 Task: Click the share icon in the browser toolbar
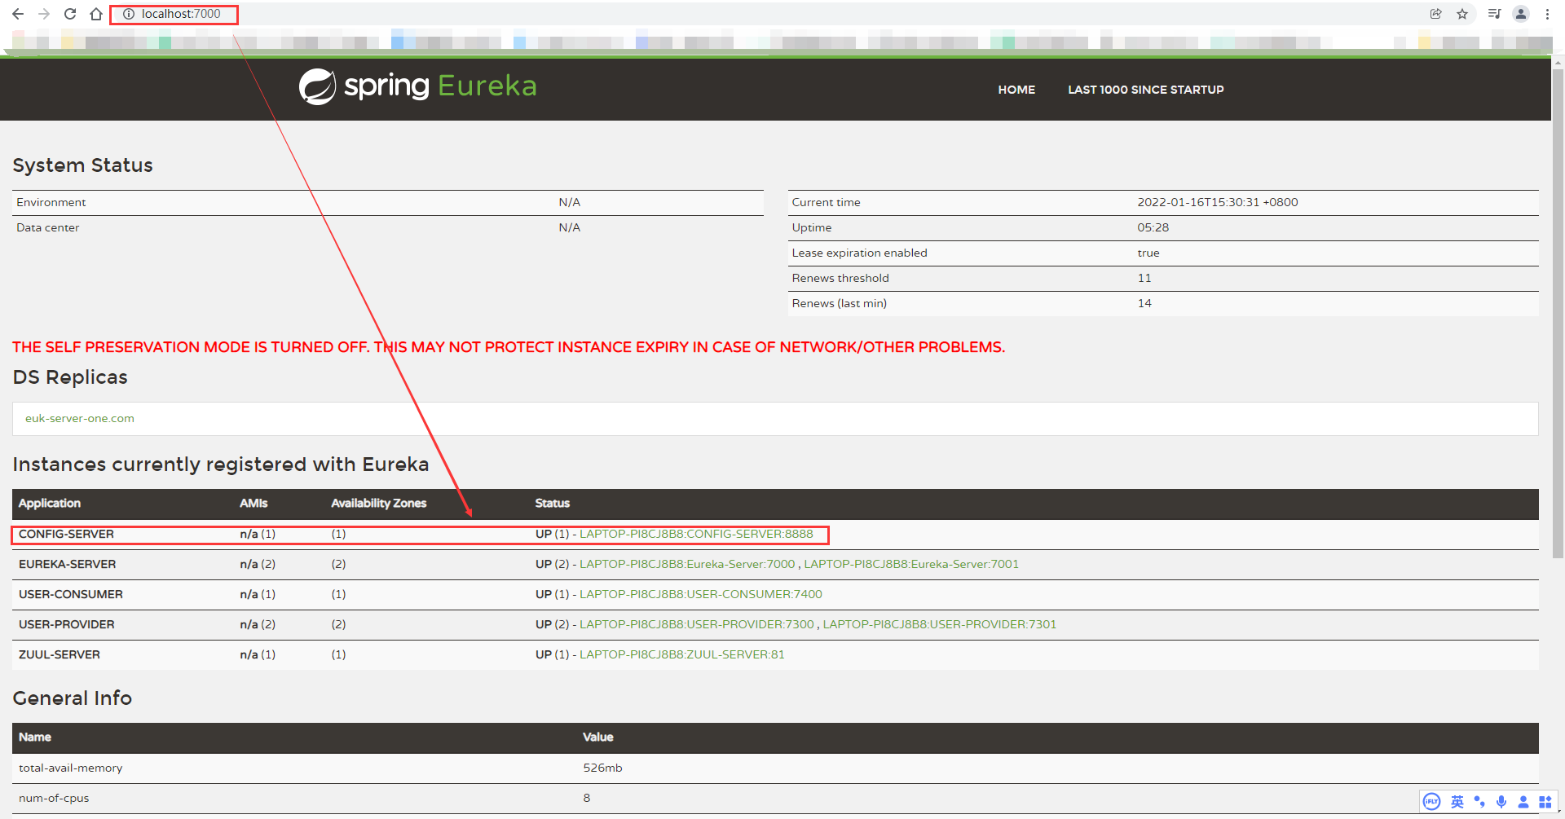(1435, 14)
